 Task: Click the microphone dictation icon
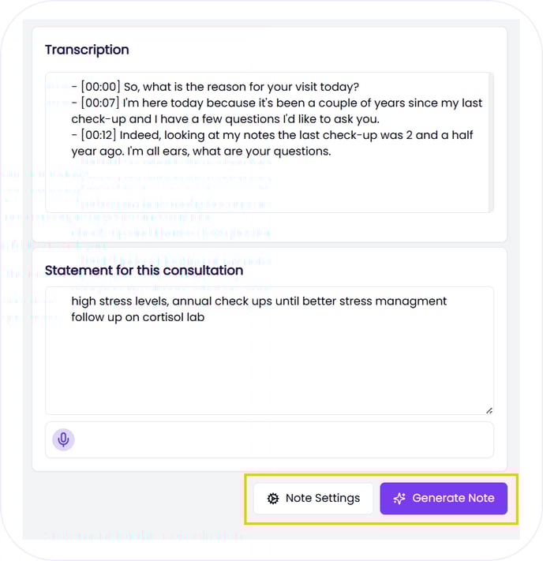point(64,439)
